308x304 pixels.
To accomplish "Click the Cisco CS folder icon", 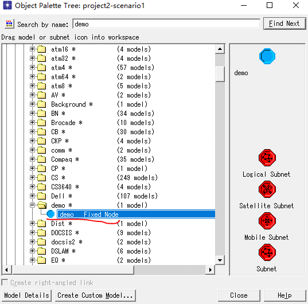I will (42, 178).
